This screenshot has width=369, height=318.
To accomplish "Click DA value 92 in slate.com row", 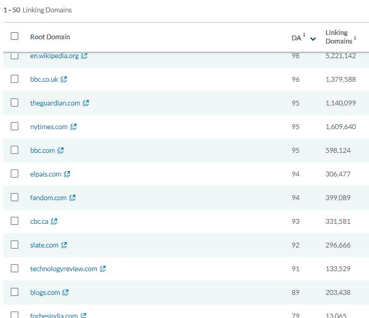I will (296, 245).
